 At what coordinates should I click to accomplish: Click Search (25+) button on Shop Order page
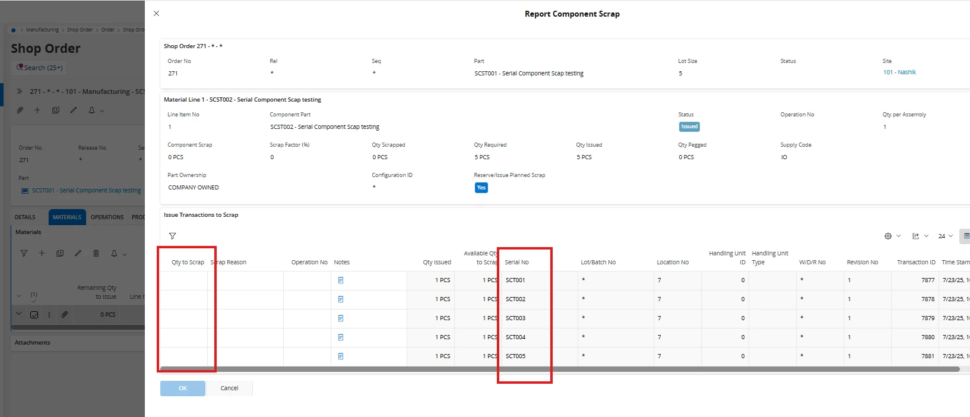point(39,68)
